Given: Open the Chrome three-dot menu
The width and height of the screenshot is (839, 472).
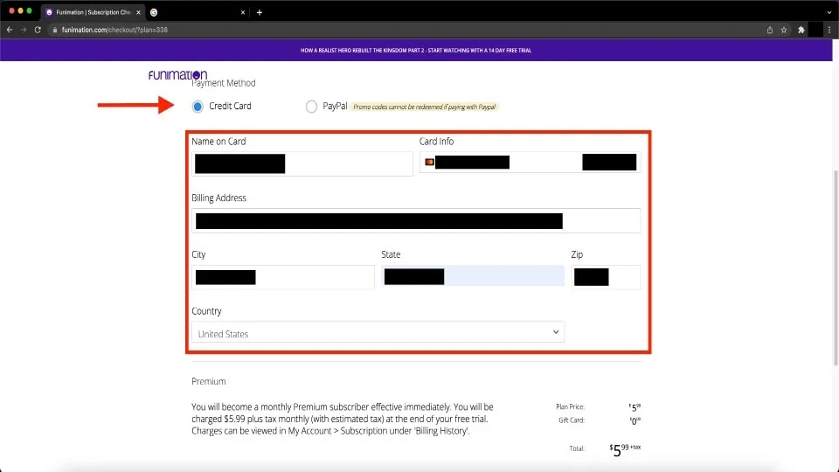Looking at the screenshot, I should 829,30.
